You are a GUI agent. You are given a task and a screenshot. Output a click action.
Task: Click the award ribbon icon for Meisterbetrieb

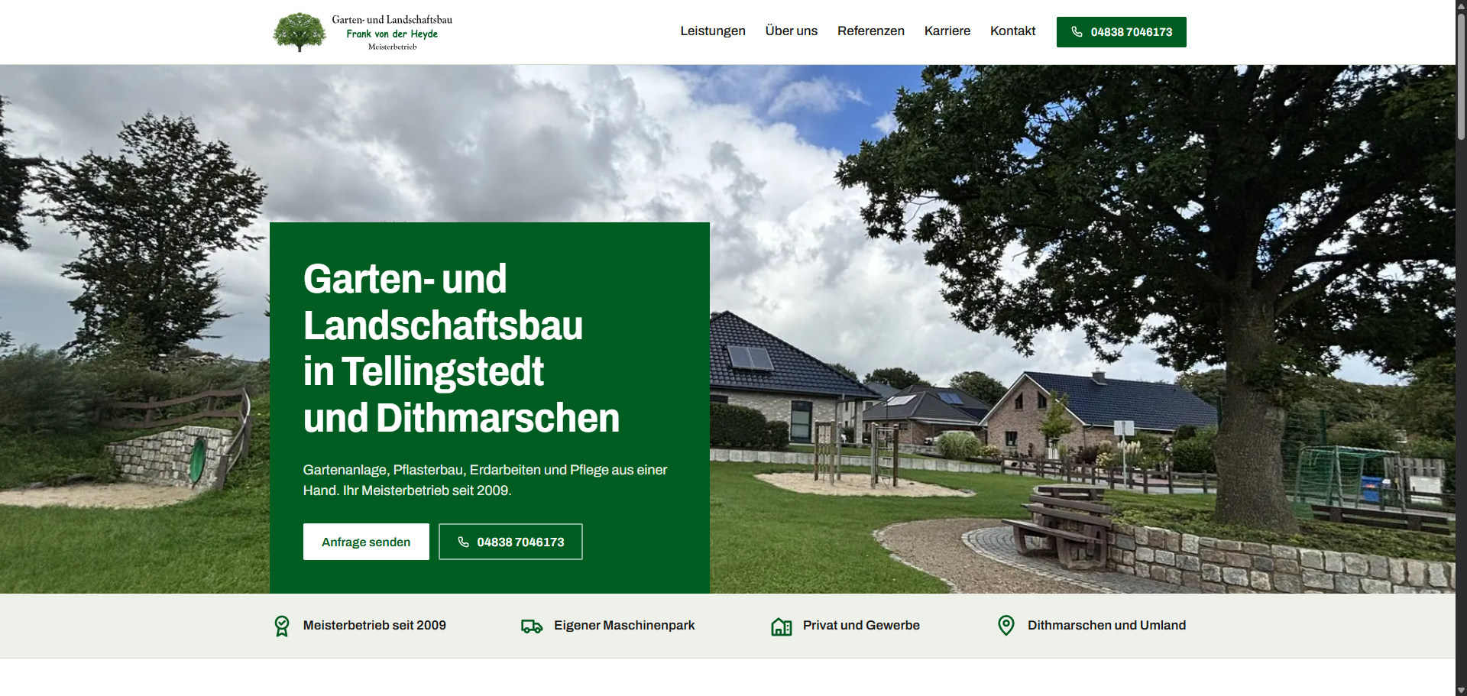coord(282,626)
